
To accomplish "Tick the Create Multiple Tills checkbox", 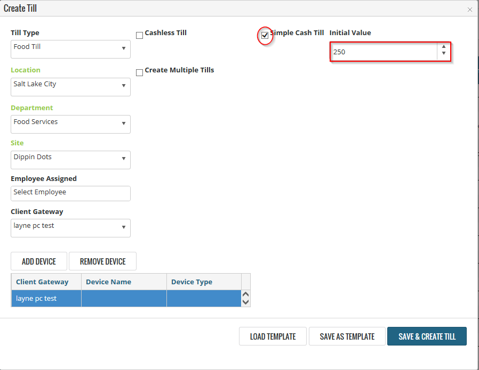I will [x=140, y=73].
